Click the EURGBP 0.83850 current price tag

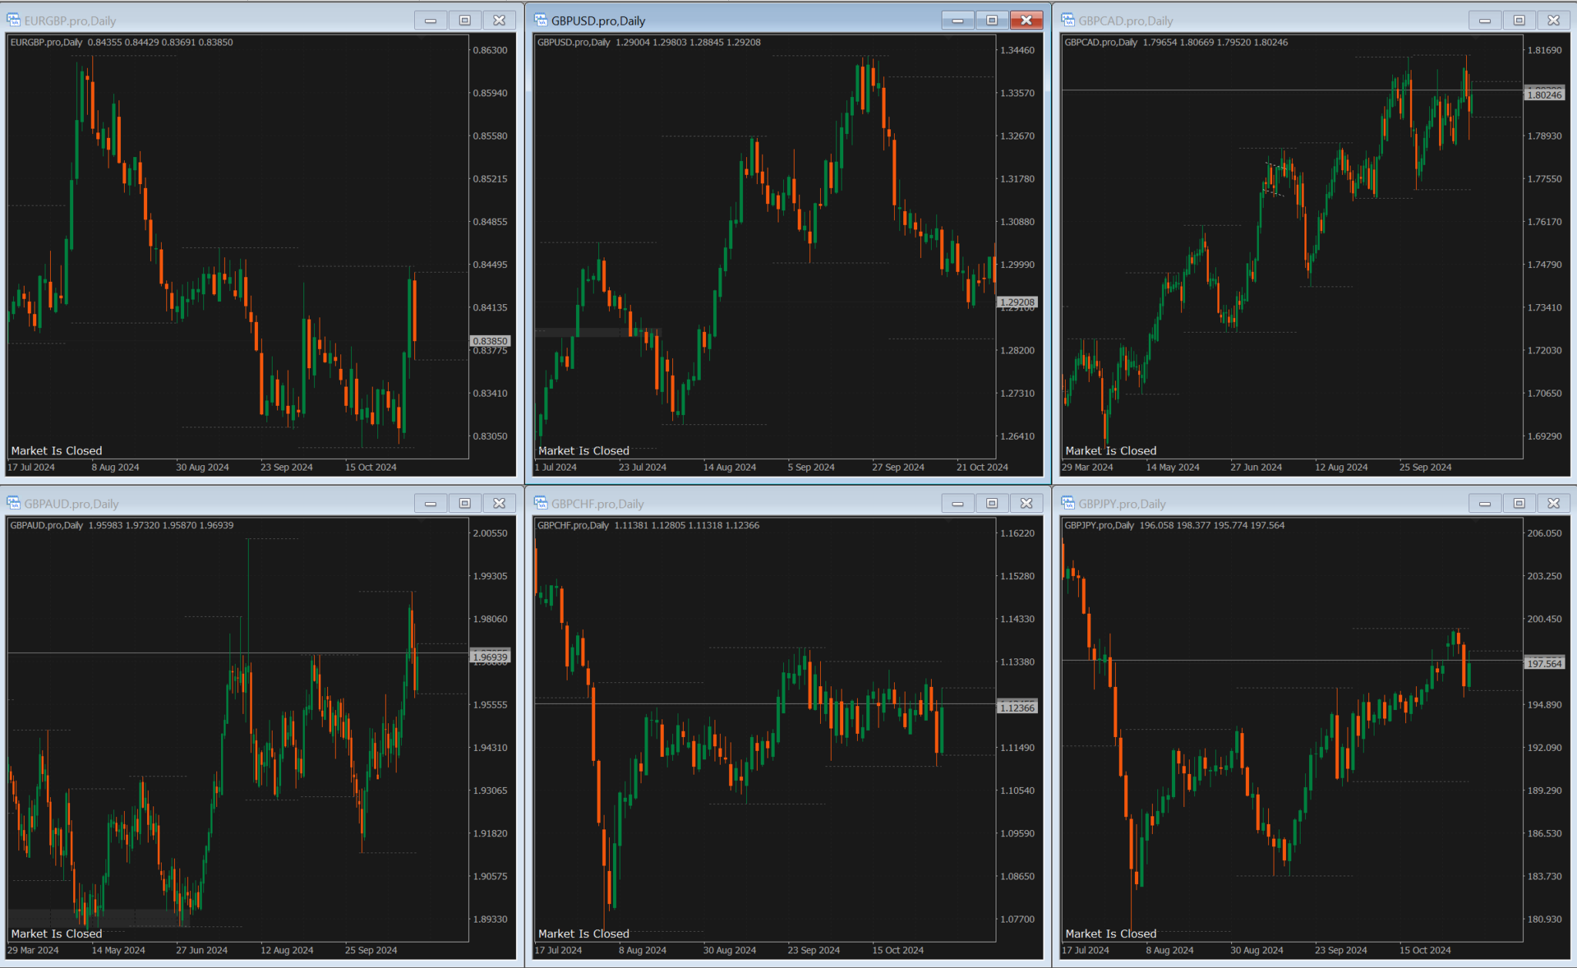pos(490,341)
